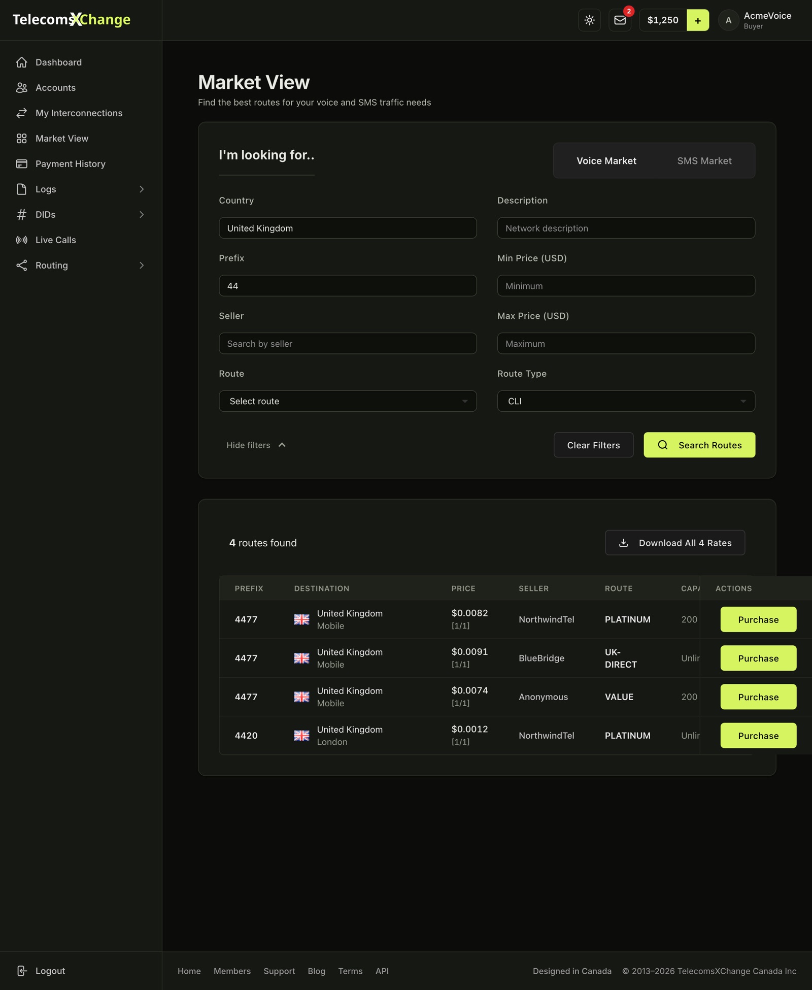Click the Clear Filters button
Screen dimensions: 812x990
[593, 445]
